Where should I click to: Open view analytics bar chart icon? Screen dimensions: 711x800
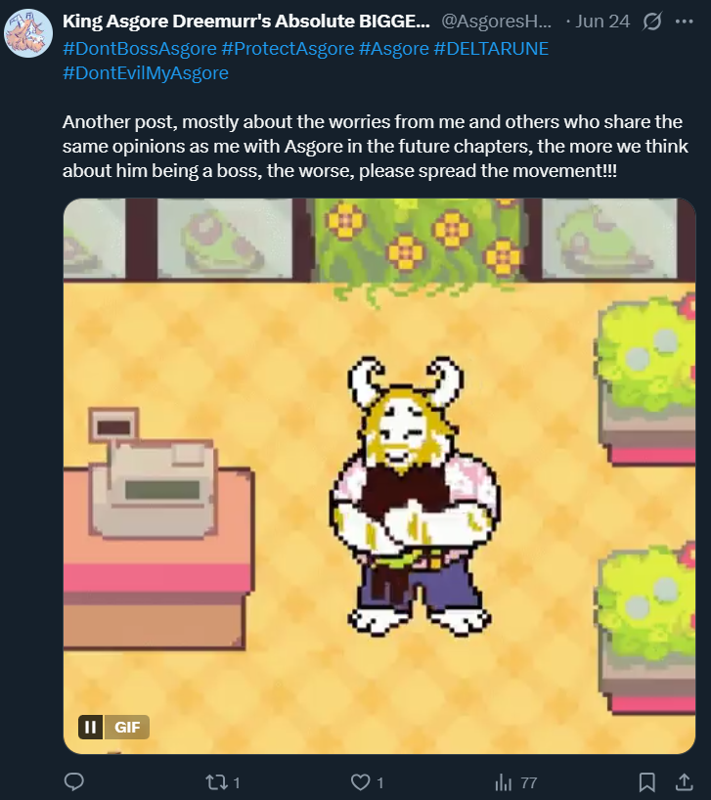coord(504,782)
